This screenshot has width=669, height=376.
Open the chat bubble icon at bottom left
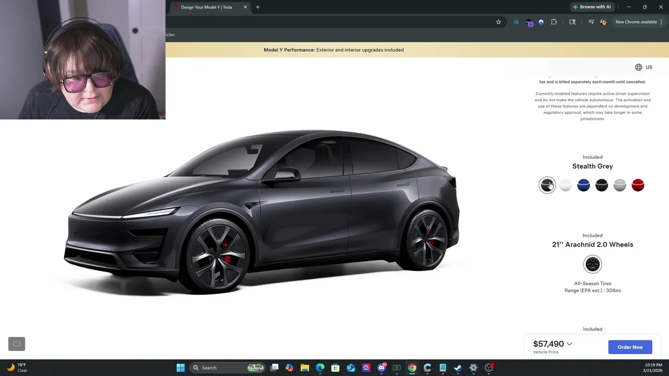pos(17,344)
